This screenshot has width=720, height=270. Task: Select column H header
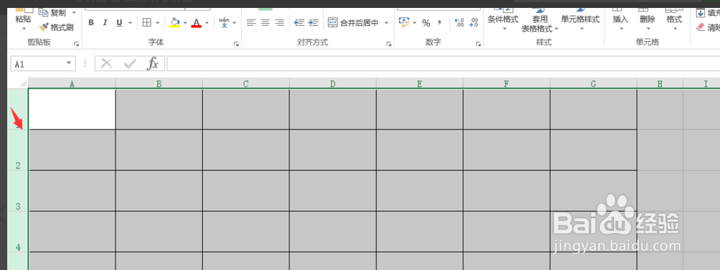tap(660, 83)
